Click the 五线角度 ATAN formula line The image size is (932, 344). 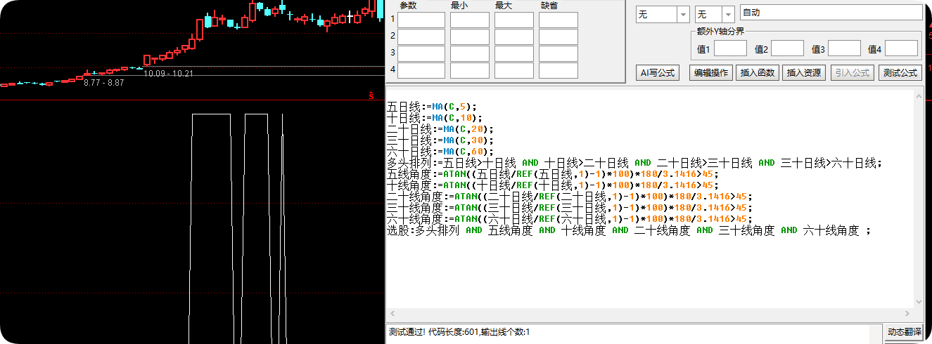click(x=553, y=174)
